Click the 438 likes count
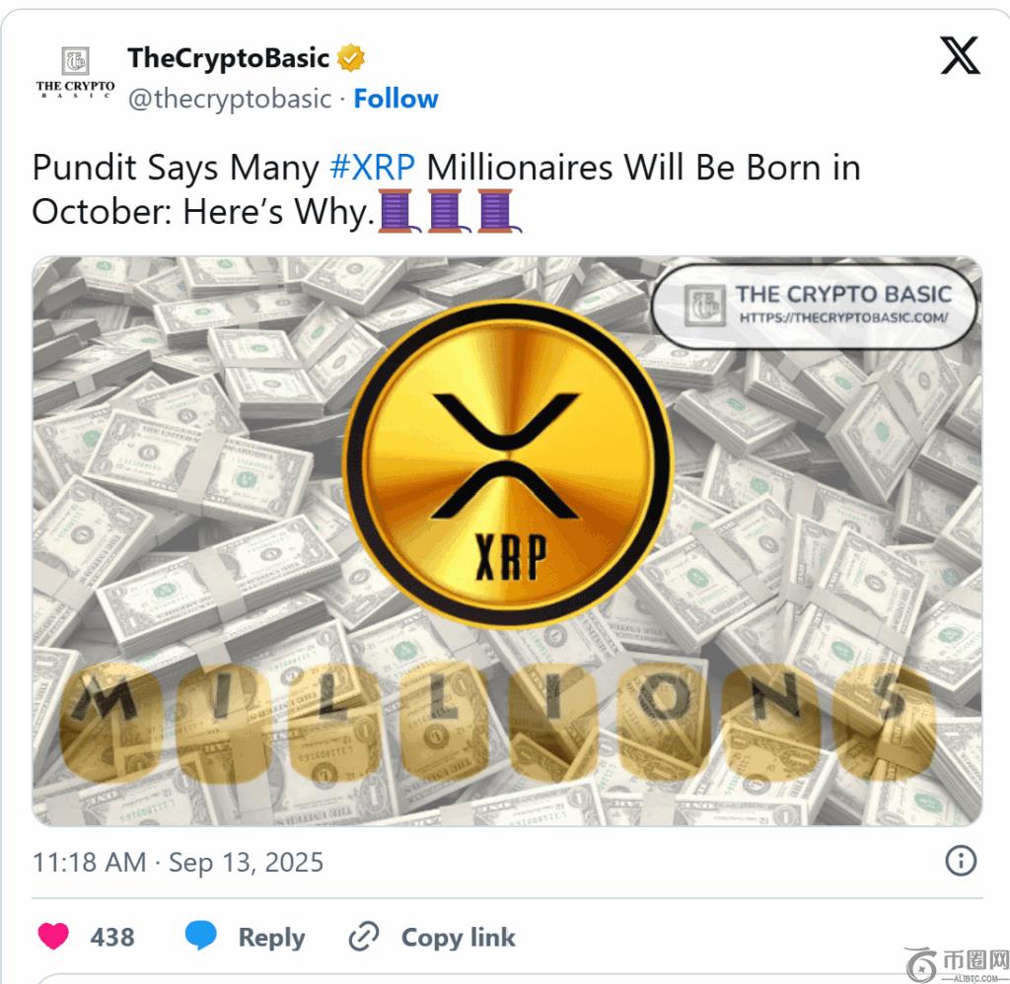This screenshot has height=984, width=1010. [x=112, y=937]
